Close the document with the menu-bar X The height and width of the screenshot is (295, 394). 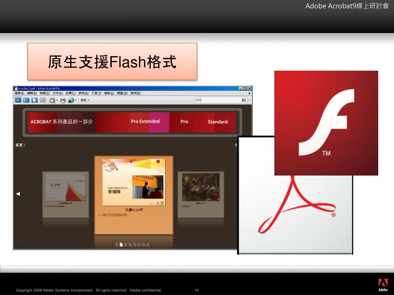pyautogui.click(x=249, y=93)
